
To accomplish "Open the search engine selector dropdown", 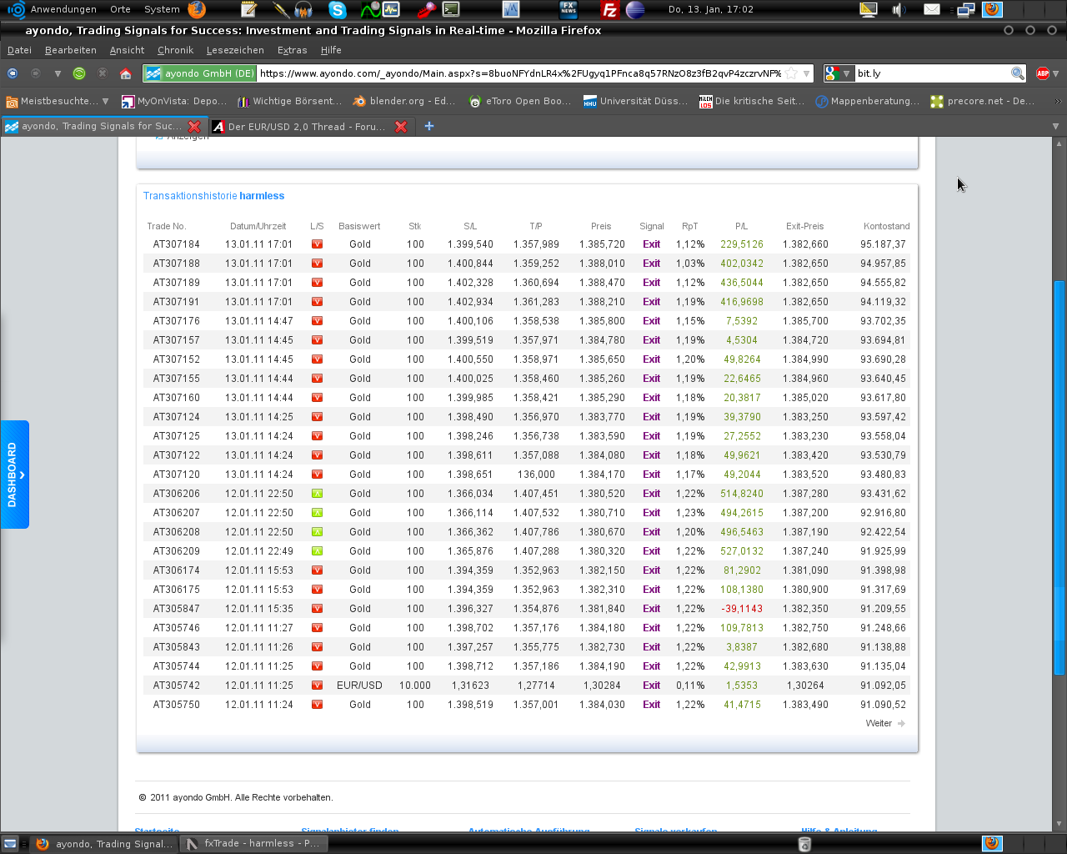I will click(x=837, y=73).
